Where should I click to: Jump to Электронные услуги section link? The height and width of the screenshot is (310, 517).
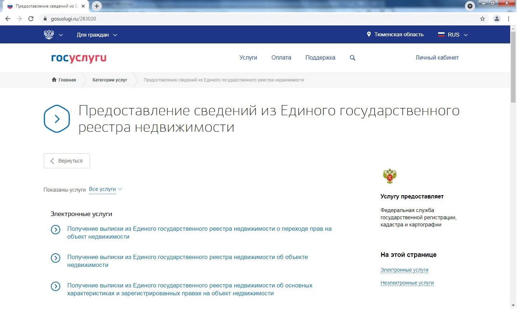404,270
